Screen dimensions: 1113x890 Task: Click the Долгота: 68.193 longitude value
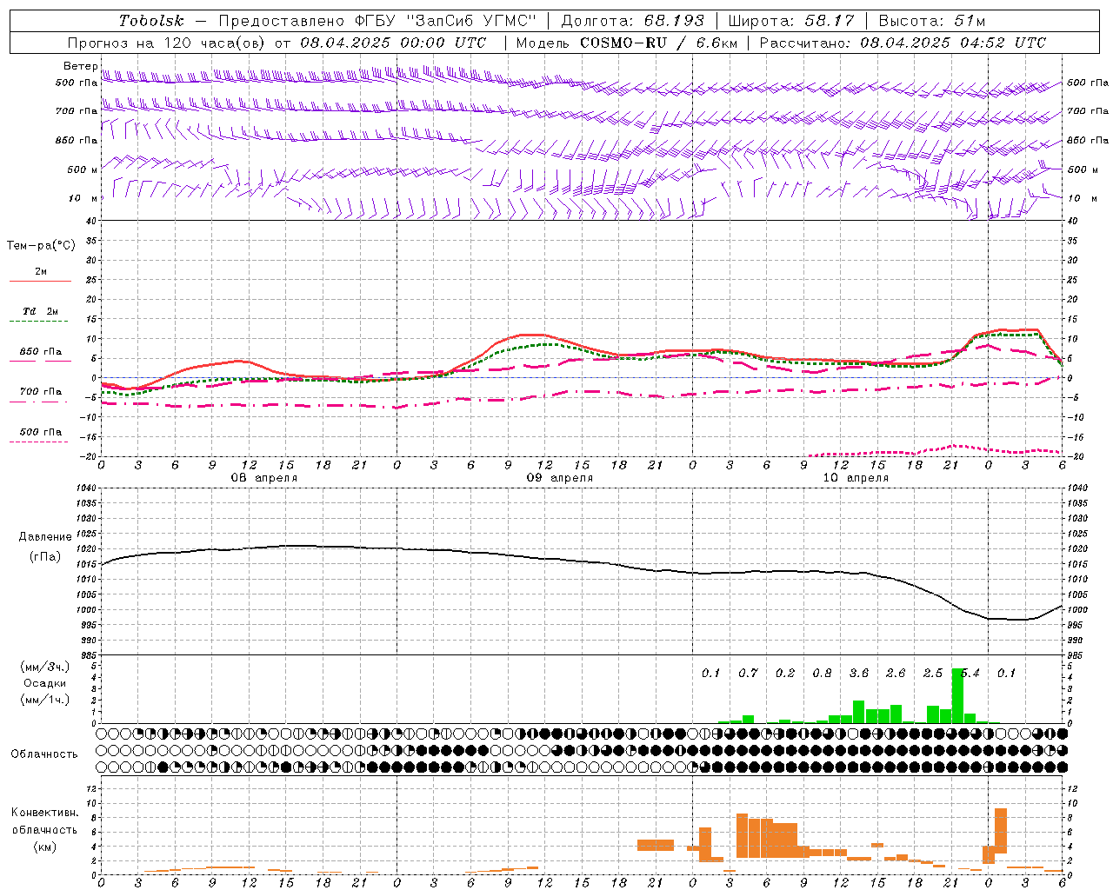point(633,21)
